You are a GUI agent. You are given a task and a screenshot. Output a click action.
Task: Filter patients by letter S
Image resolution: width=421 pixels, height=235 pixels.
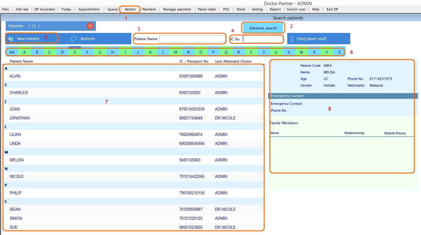[251, 52]
